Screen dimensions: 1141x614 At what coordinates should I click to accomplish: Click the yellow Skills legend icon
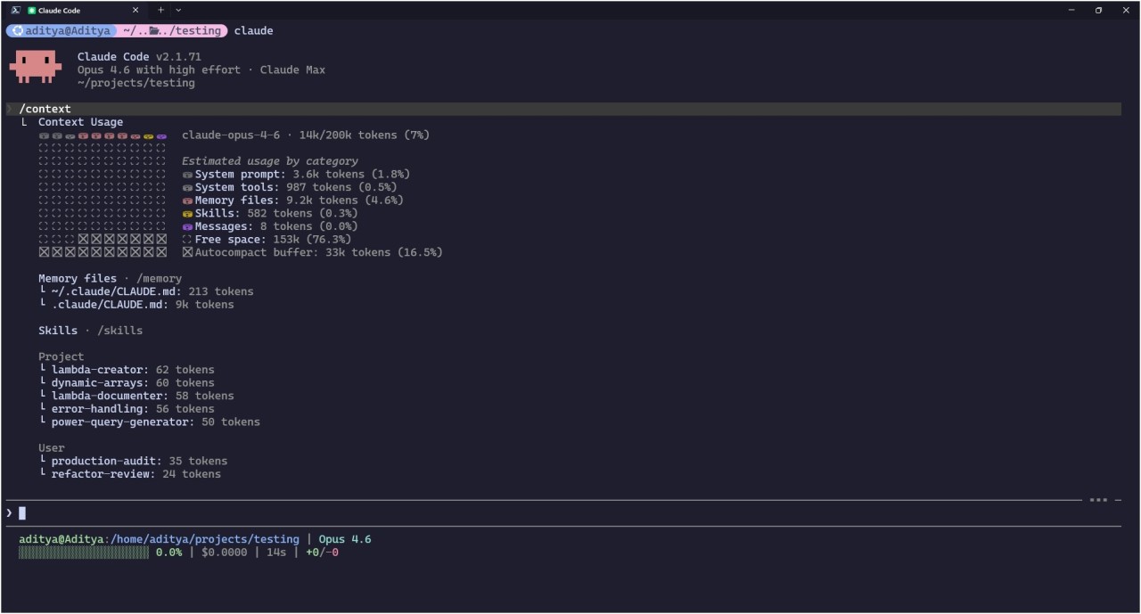point(187,214)
